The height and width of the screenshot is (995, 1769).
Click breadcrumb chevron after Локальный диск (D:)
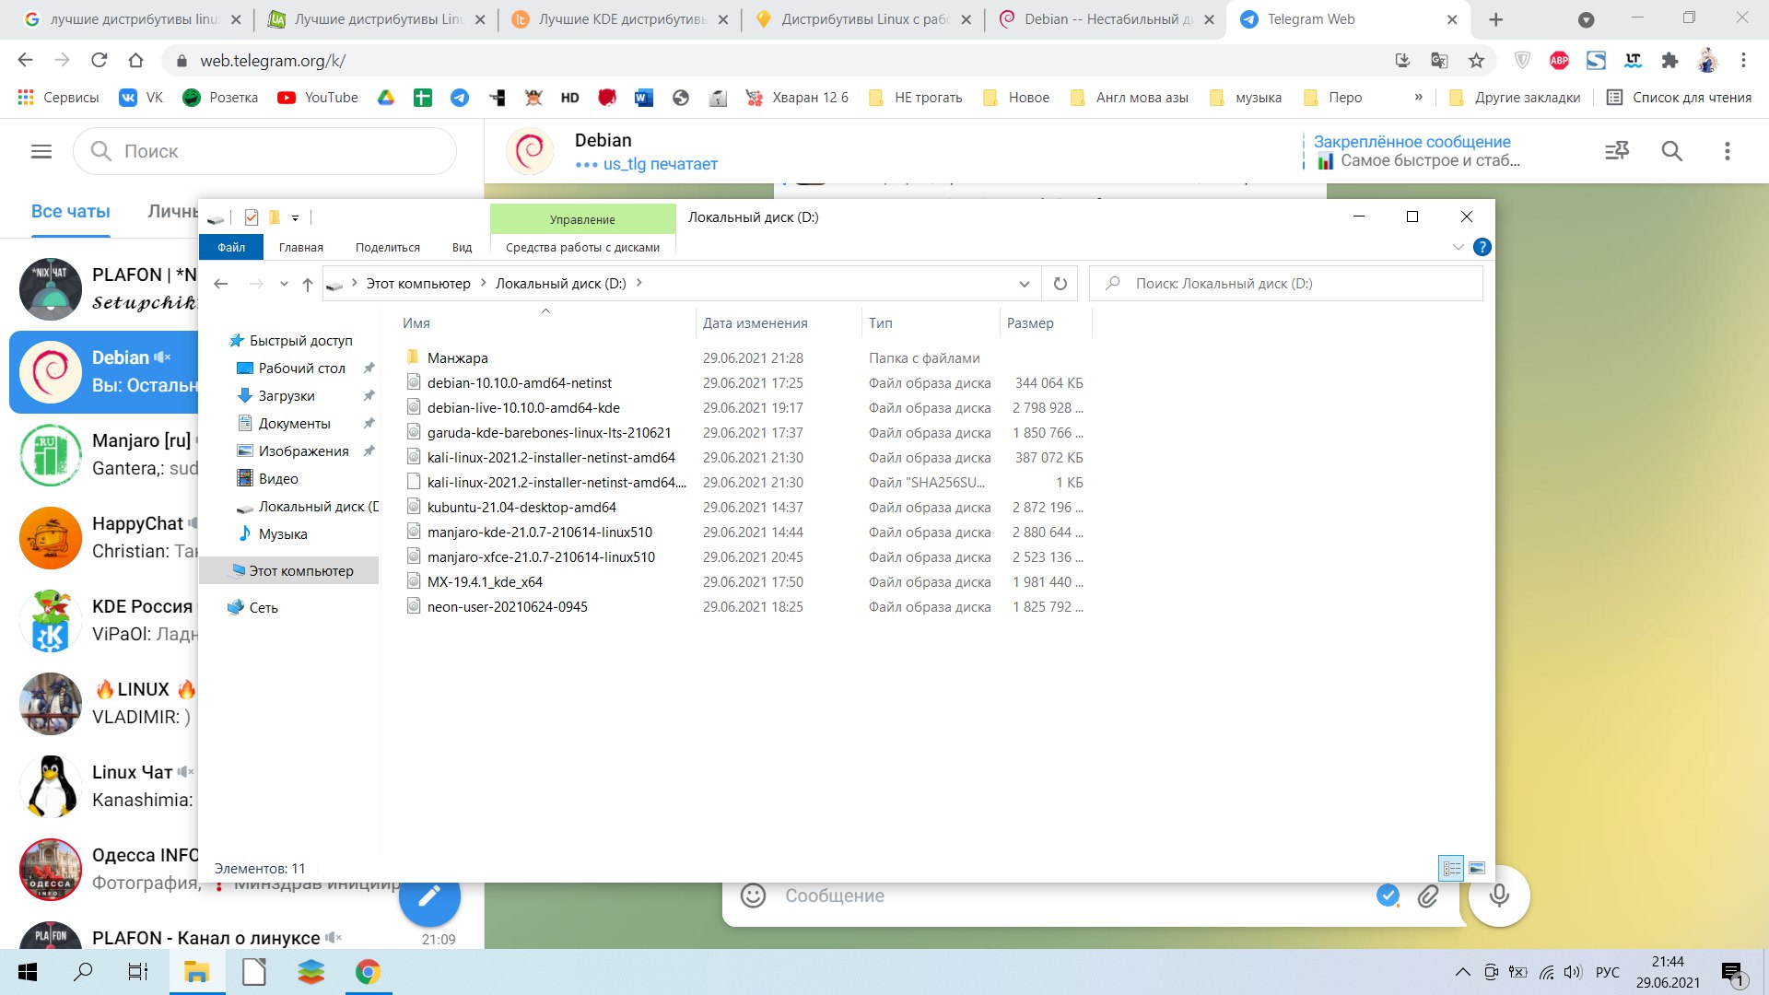coord(638,283)
